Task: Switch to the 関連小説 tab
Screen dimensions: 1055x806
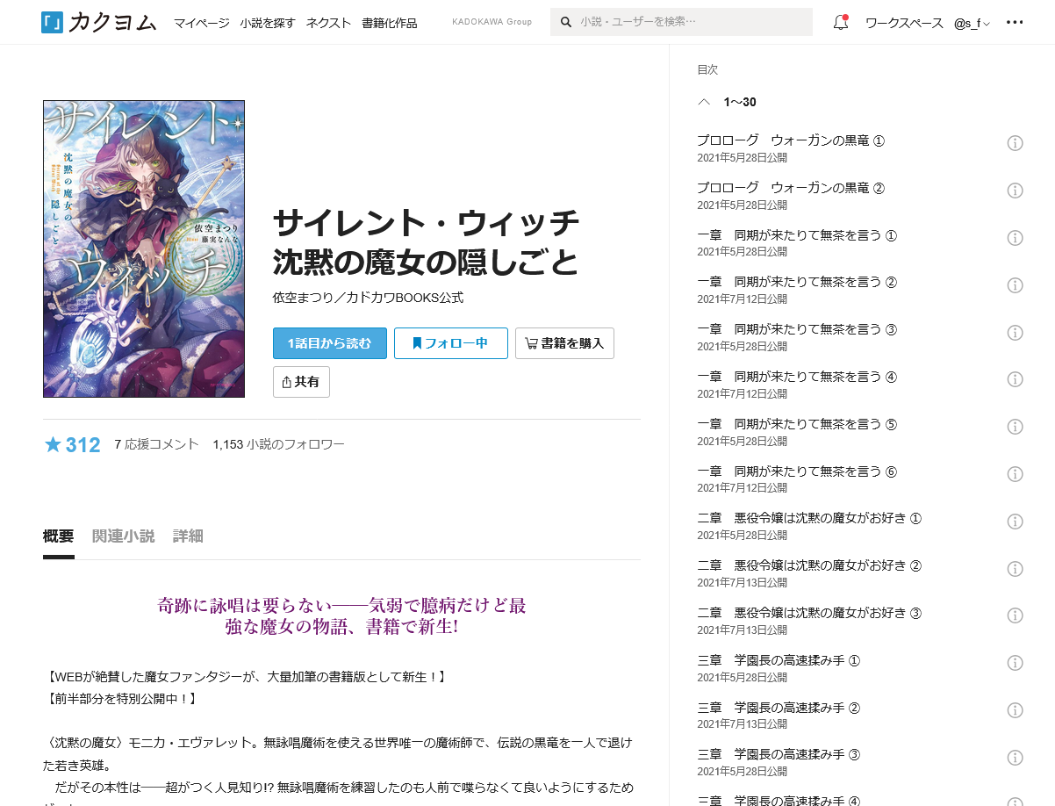Action: pyautogui.click(x=123, y=536)
